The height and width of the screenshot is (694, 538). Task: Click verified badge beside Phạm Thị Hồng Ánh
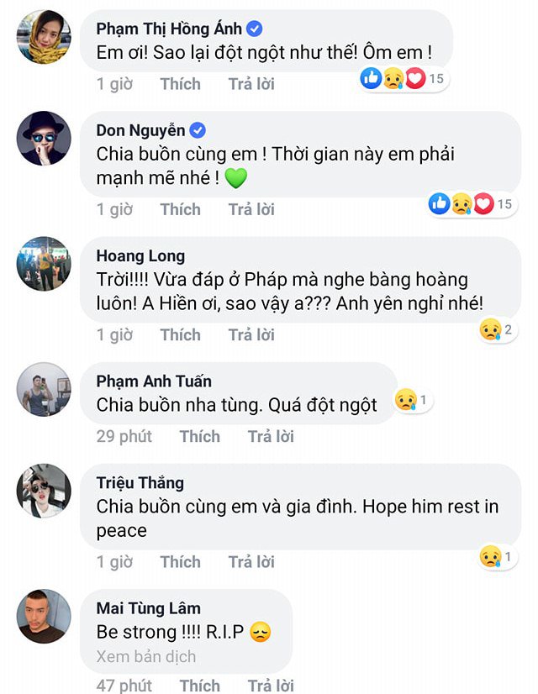(x=254, y=29)
